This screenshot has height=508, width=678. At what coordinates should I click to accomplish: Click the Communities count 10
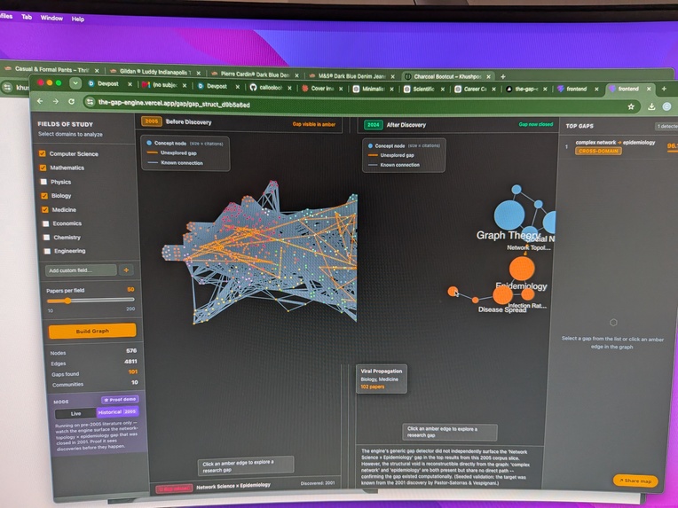click(x=135, y=382)
